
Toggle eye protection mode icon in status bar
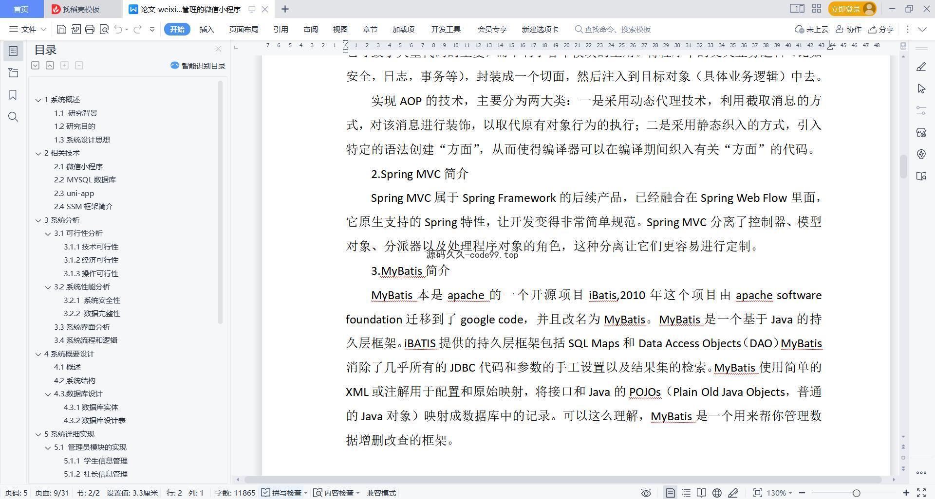click(x=646, y=493)
